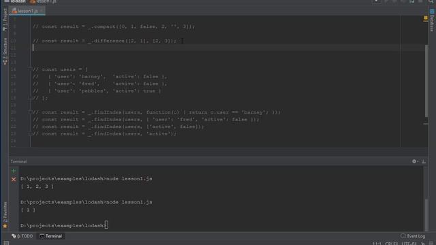
Task: Open the 2: Structure tool window
Action: coord(5,52)
